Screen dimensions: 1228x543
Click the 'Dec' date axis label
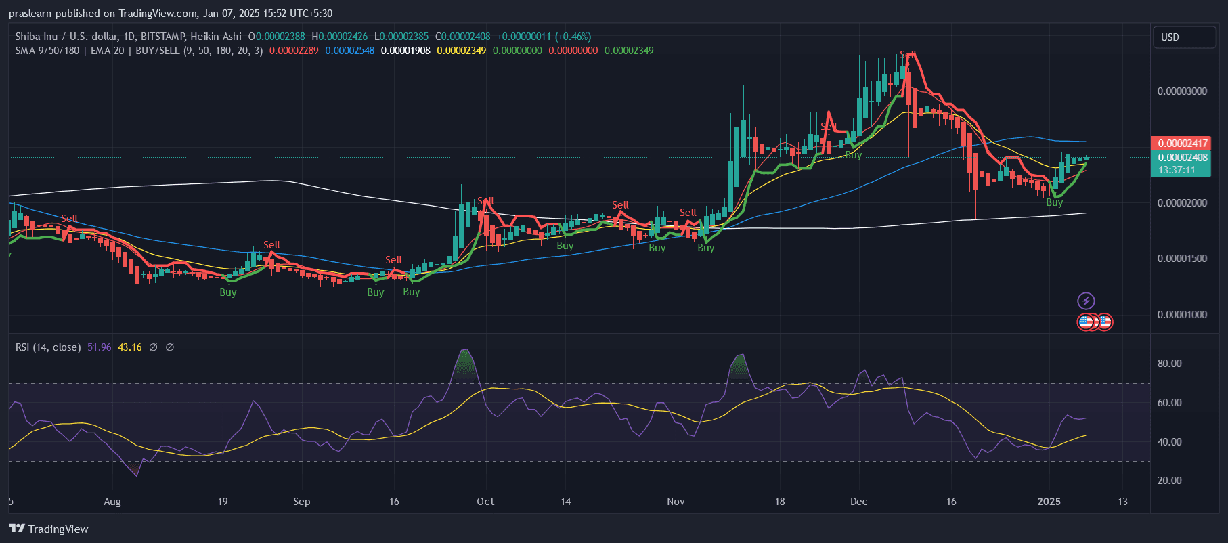coord(858,502)
